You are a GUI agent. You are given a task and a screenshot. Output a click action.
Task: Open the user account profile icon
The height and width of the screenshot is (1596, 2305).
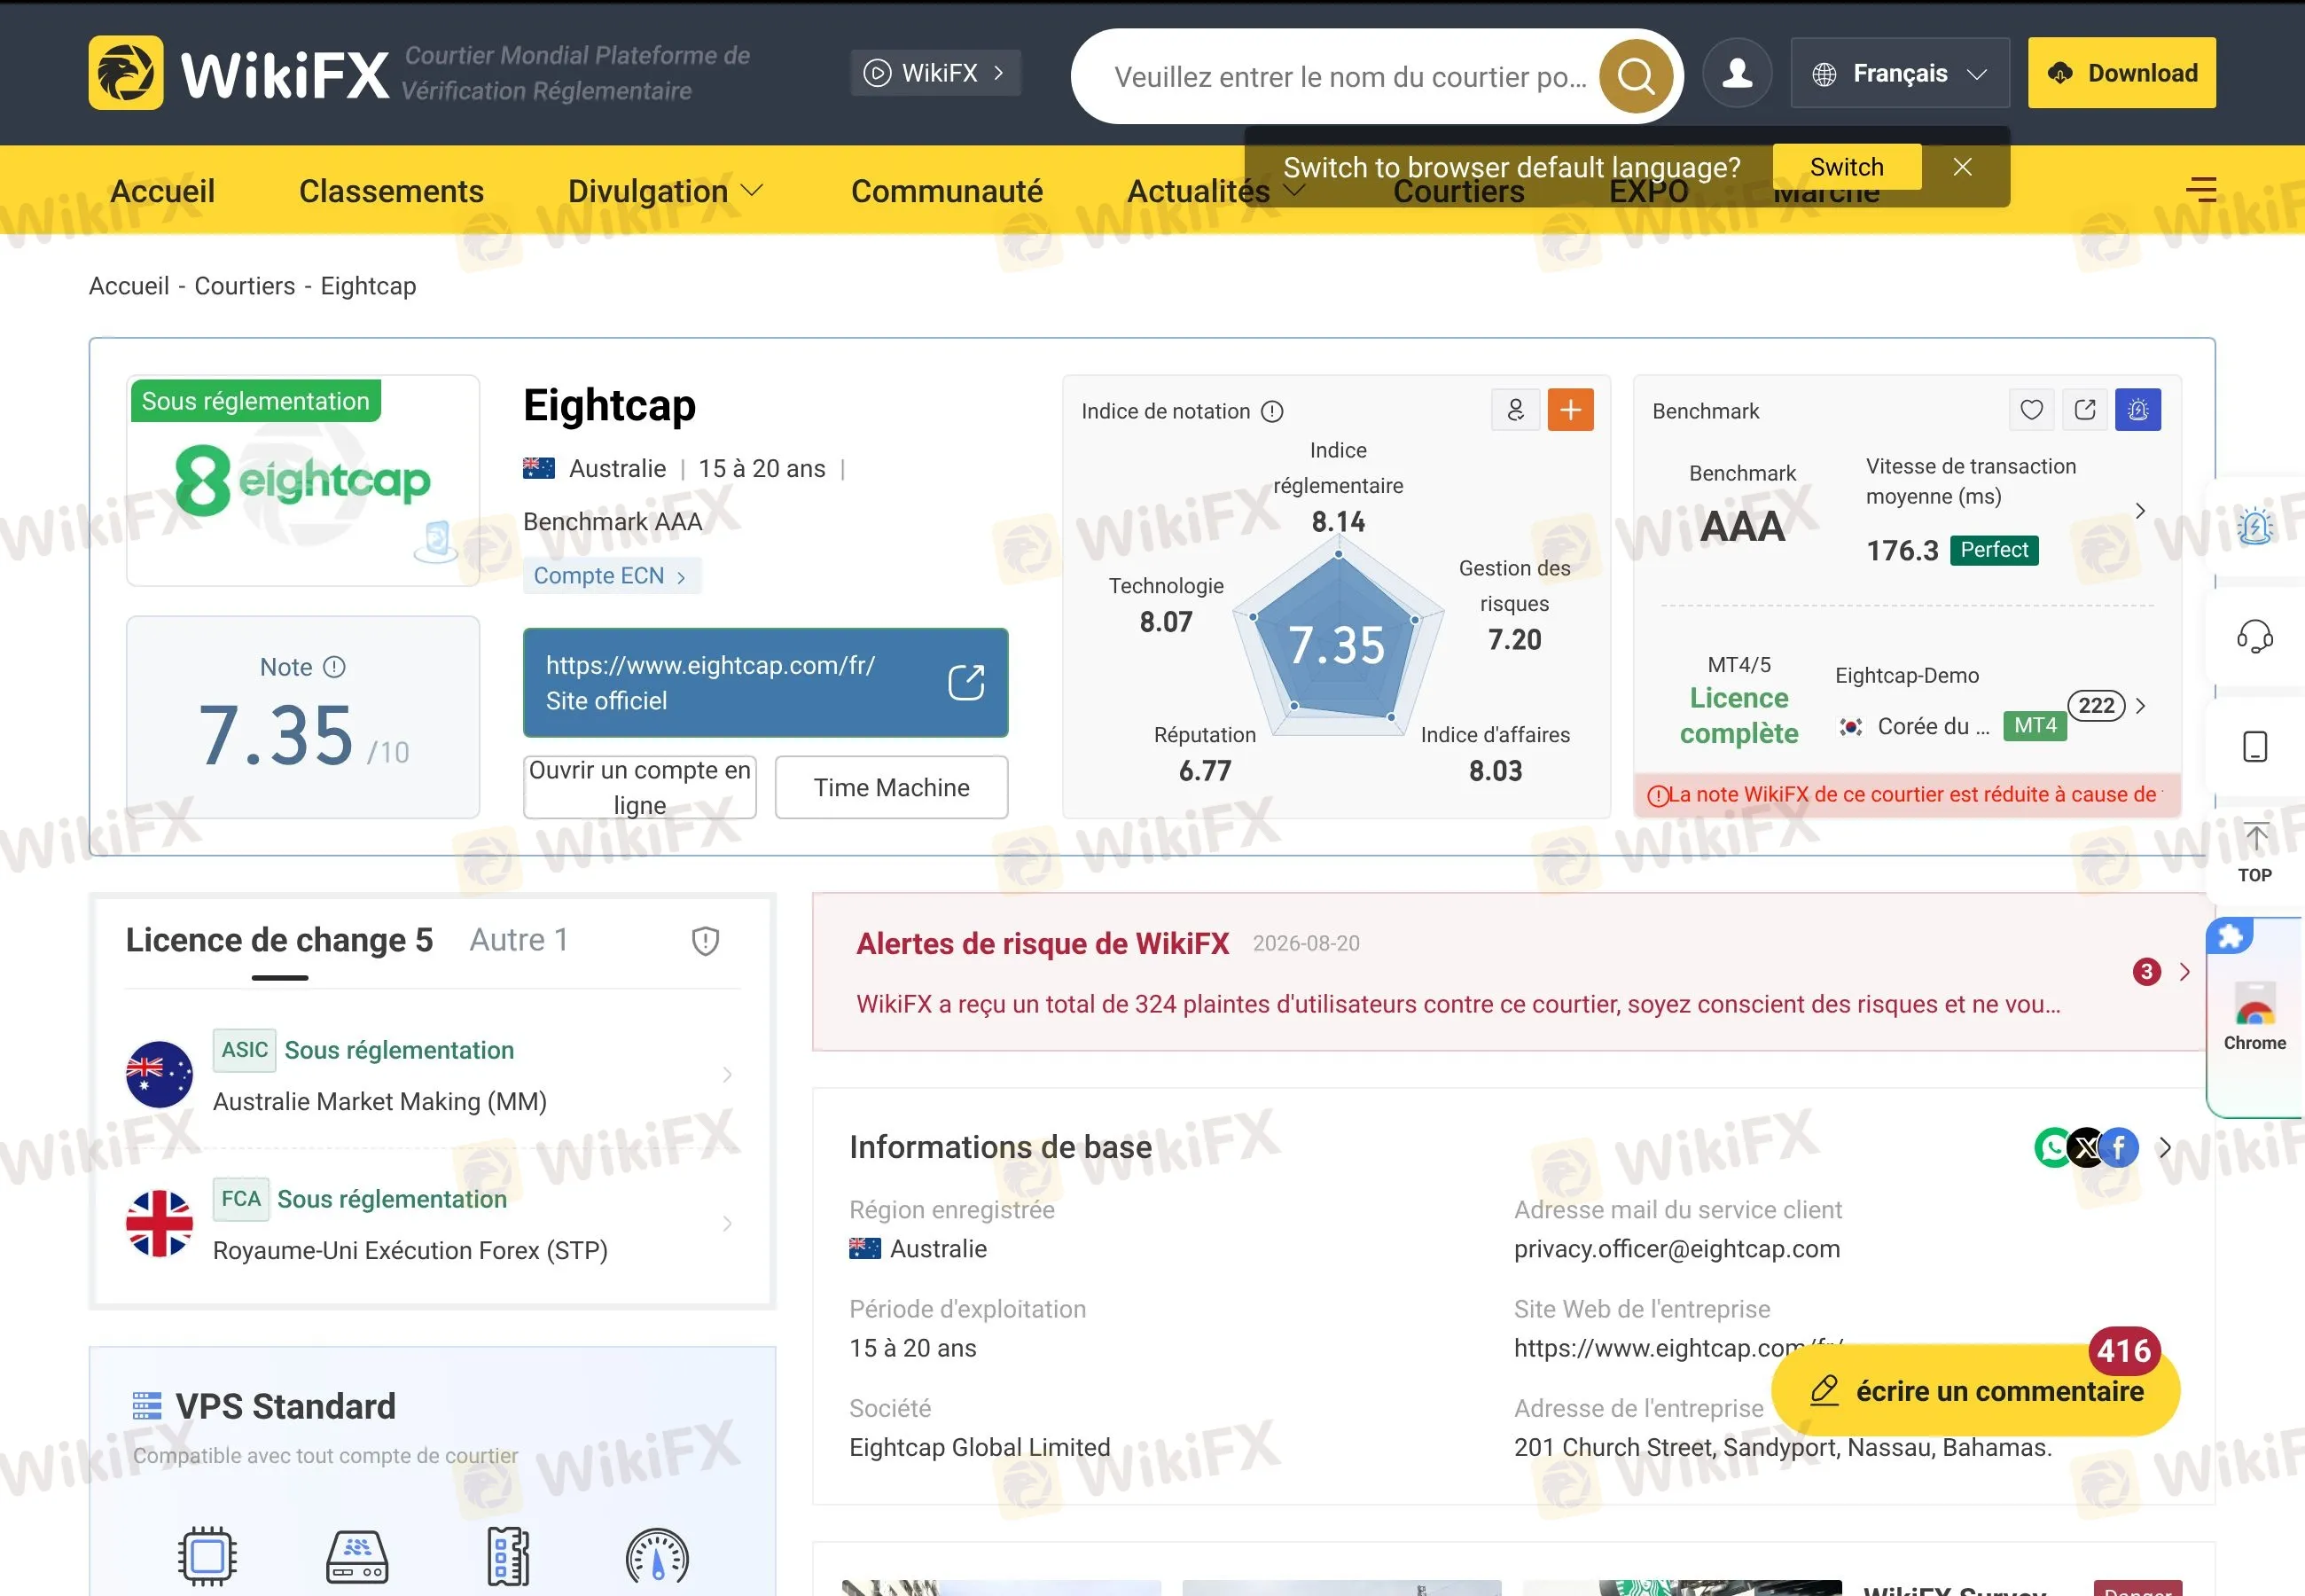coord(1738,73)
